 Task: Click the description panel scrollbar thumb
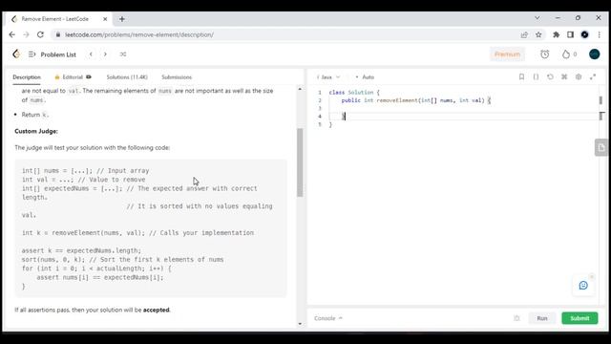300,162
